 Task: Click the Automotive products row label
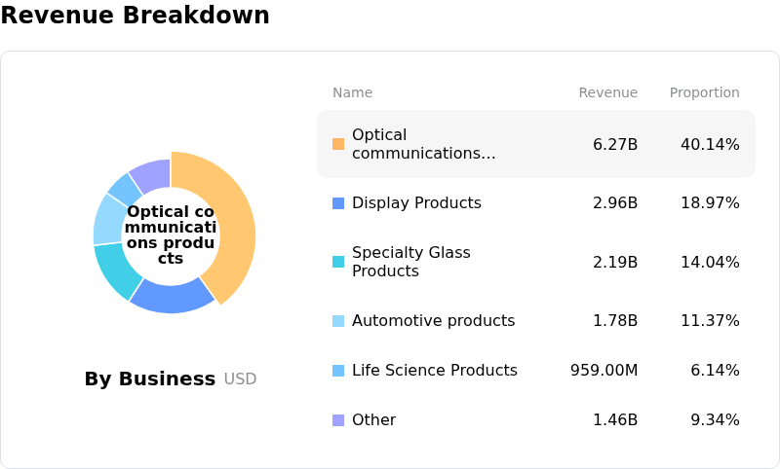point(433,321)
